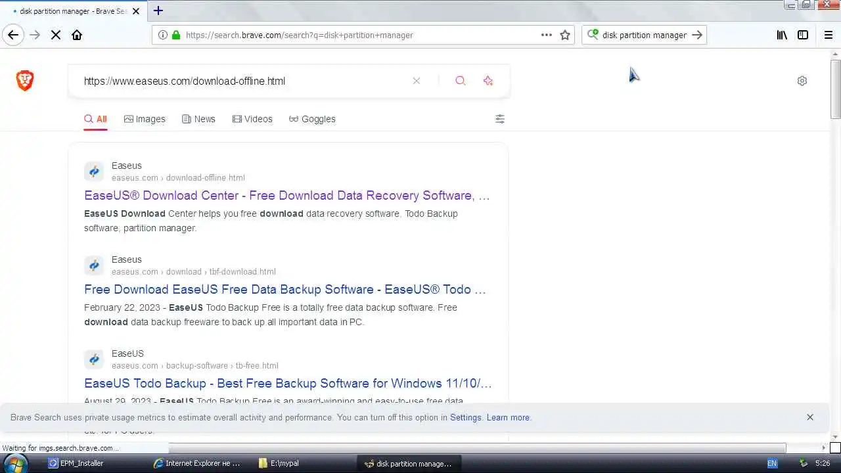
Task: Click the Easeus favicon of download-offline result
Action: [x=94, y=171]
